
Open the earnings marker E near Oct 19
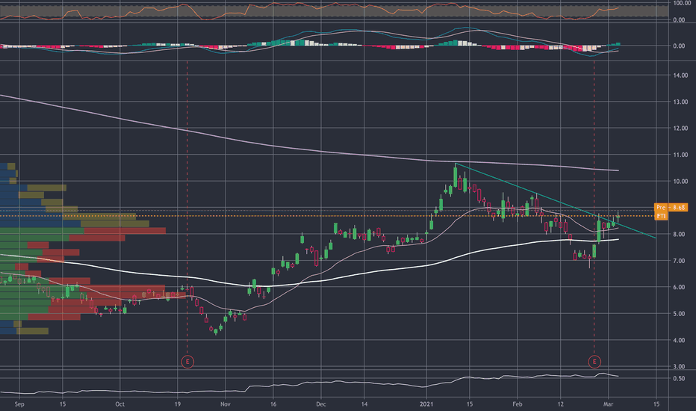[x=187, y=362]
